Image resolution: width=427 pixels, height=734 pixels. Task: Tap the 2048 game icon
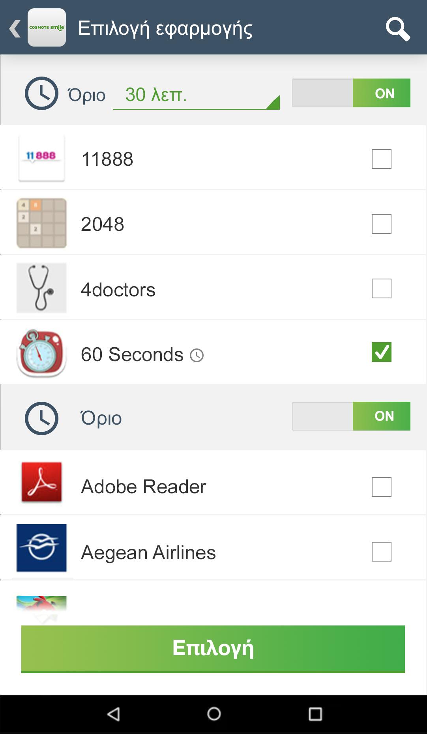coord(41,223)
